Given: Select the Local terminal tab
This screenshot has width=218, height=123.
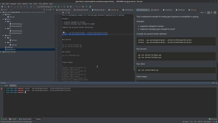Looking at the screenshot, I should [x=6, y=85].
